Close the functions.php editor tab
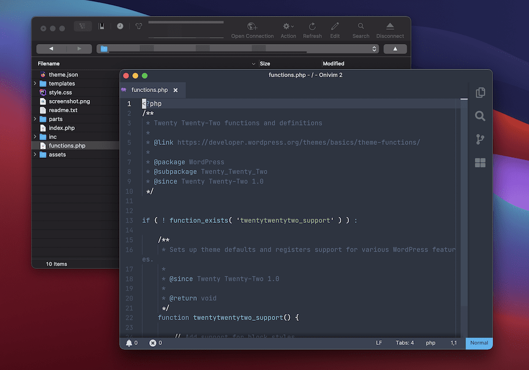 click(176, 90)
